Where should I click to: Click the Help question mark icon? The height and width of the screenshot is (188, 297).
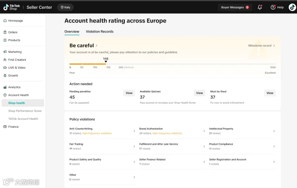click(x=273, y=7)
